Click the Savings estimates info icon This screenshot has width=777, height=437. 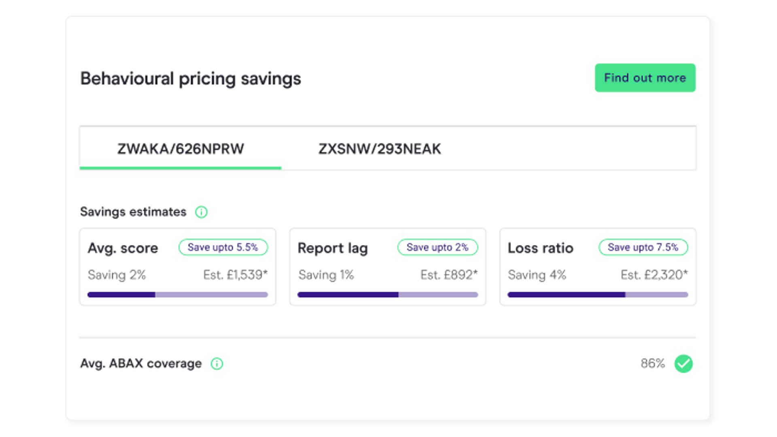[x=202, y=211]
